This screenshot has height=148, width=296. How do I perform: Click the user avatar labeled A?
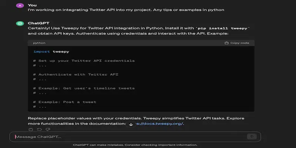[20, 5]
